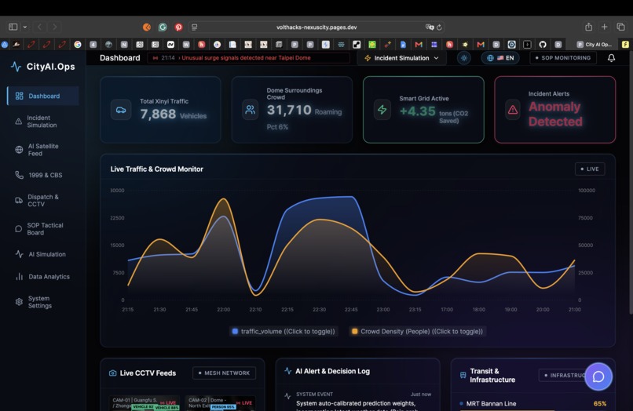Click the LIVE badge on traffic monitor
Image resolution: width=633 pixels, height=411 pixels.
point(590,169)
